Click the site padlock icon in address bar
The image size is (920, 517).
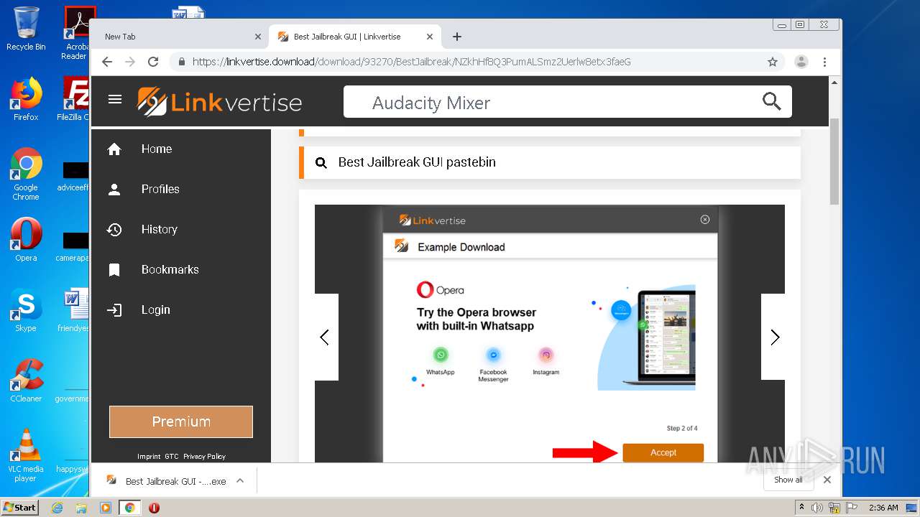[x=182, y=62]
